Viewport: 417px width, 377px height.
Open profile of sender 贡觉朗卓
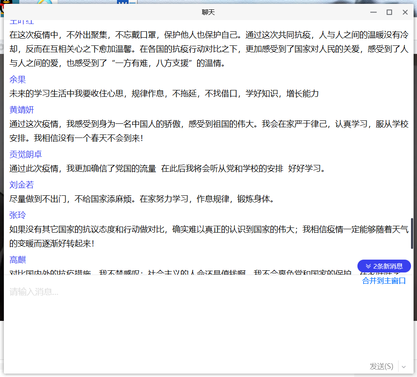(26, 155)
